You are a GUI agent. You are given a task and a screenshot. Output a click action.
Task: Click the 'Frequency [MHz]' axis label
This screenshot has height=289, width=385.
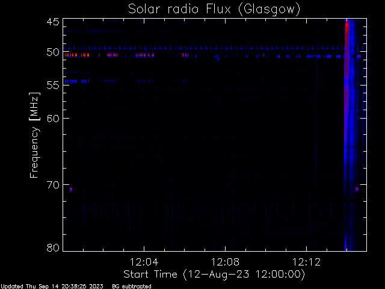[x=34, y=135]
